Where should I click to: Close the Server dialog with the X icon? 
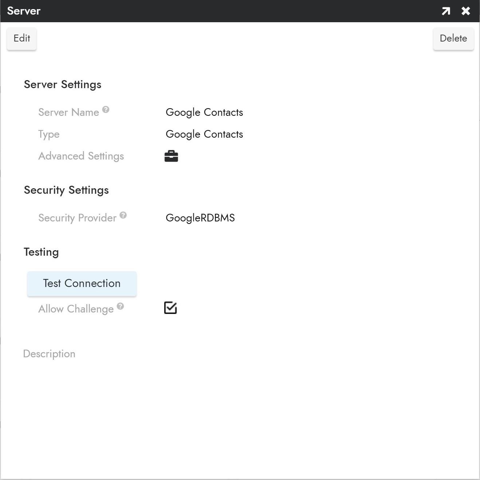click(465, 11)
